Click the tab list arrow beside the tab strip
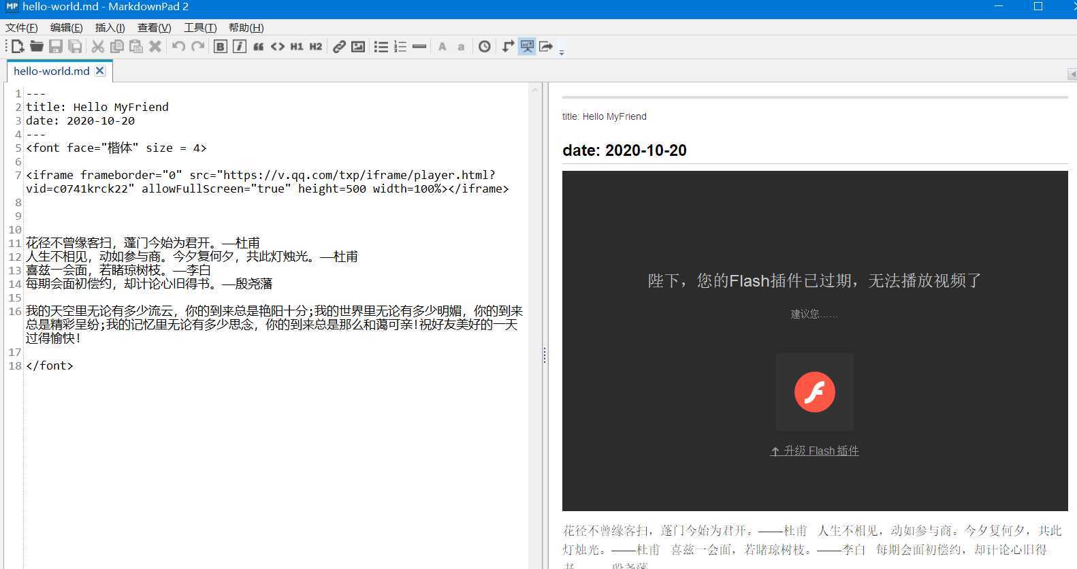Screen dimensions: 1077x569 1072,74
